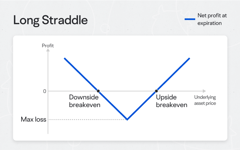Click the blue legend line swatch
Viewport: 240px width, 150px height.
tap(190, 19)
